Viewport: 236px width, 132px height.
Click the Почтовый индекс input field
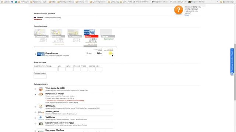tap(40, 76)
